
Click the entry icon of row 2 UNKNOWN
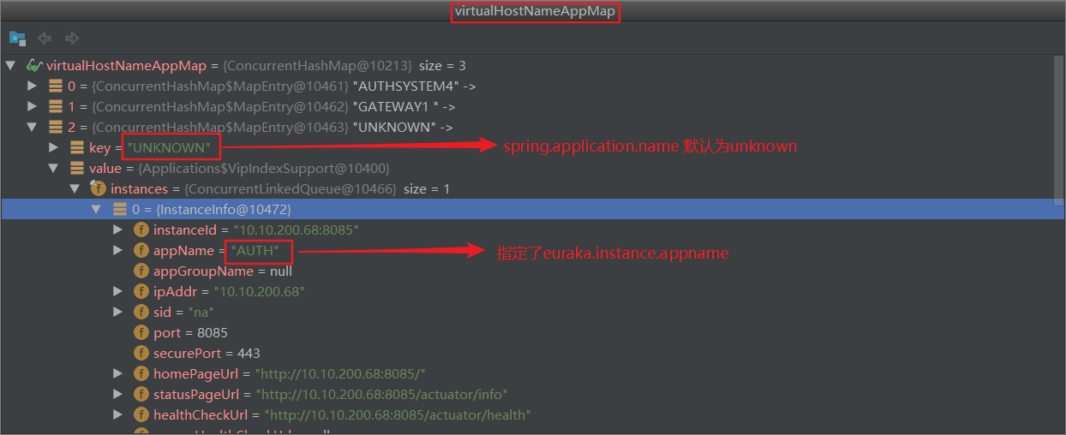pyautogui.click(x=56, y=128)
